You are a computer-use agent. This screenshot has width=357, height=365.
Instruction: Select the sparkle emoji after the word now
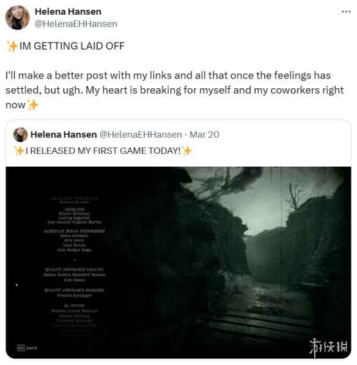click(33, 105)
